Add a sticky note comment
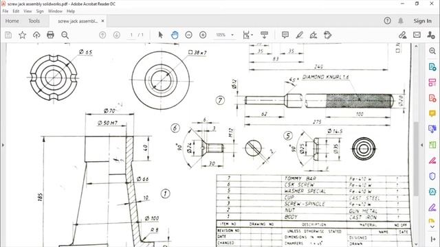This screenshot has height=247, width=440. click(285, 35)
